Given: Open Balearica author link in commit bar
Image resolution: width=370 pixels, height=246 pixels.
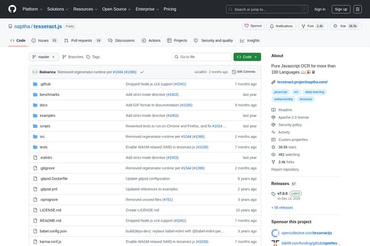Looking at the screenshot, I should click(47, 72).
